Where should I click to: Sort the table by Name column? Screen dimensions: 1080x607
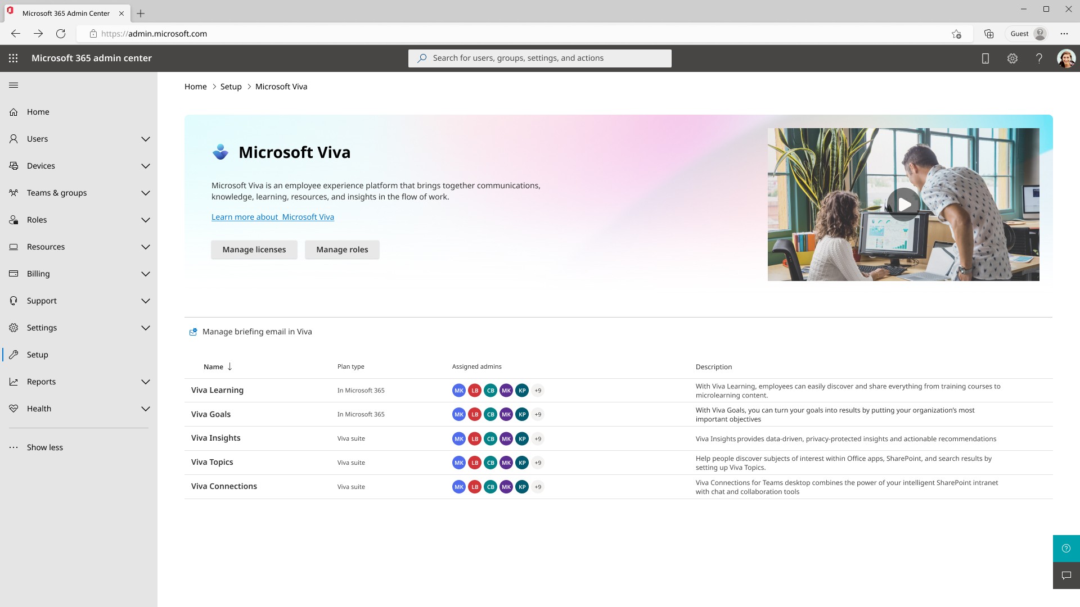[214, 367]
